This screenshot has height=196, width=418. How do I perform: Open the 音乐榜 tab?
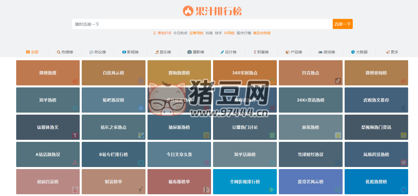pos(163,52)
